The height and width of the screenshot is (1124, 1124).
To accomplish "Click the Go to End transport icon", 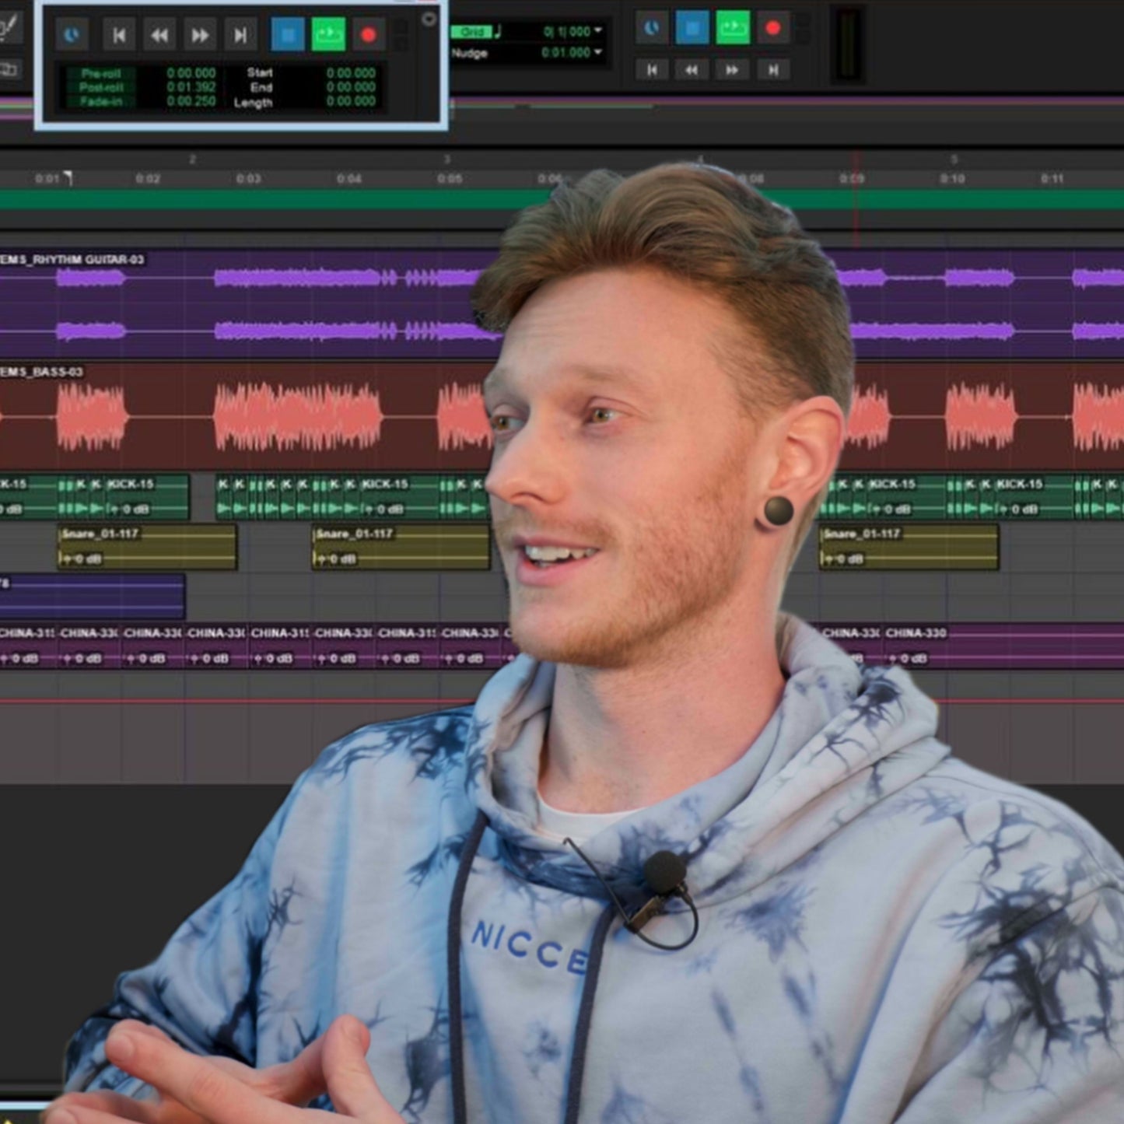I will (241, 34).
